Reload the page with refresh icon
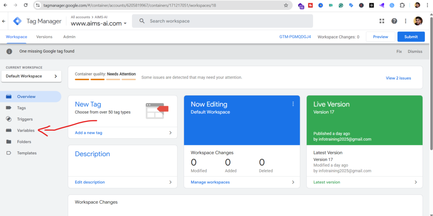 pos(26,5)
